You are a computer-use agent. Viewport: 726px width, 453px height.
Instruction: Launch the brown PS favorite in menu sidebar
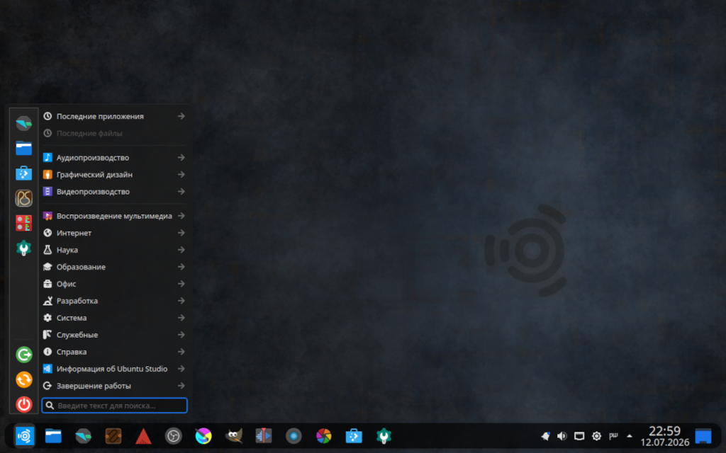[x=23, y=198]
